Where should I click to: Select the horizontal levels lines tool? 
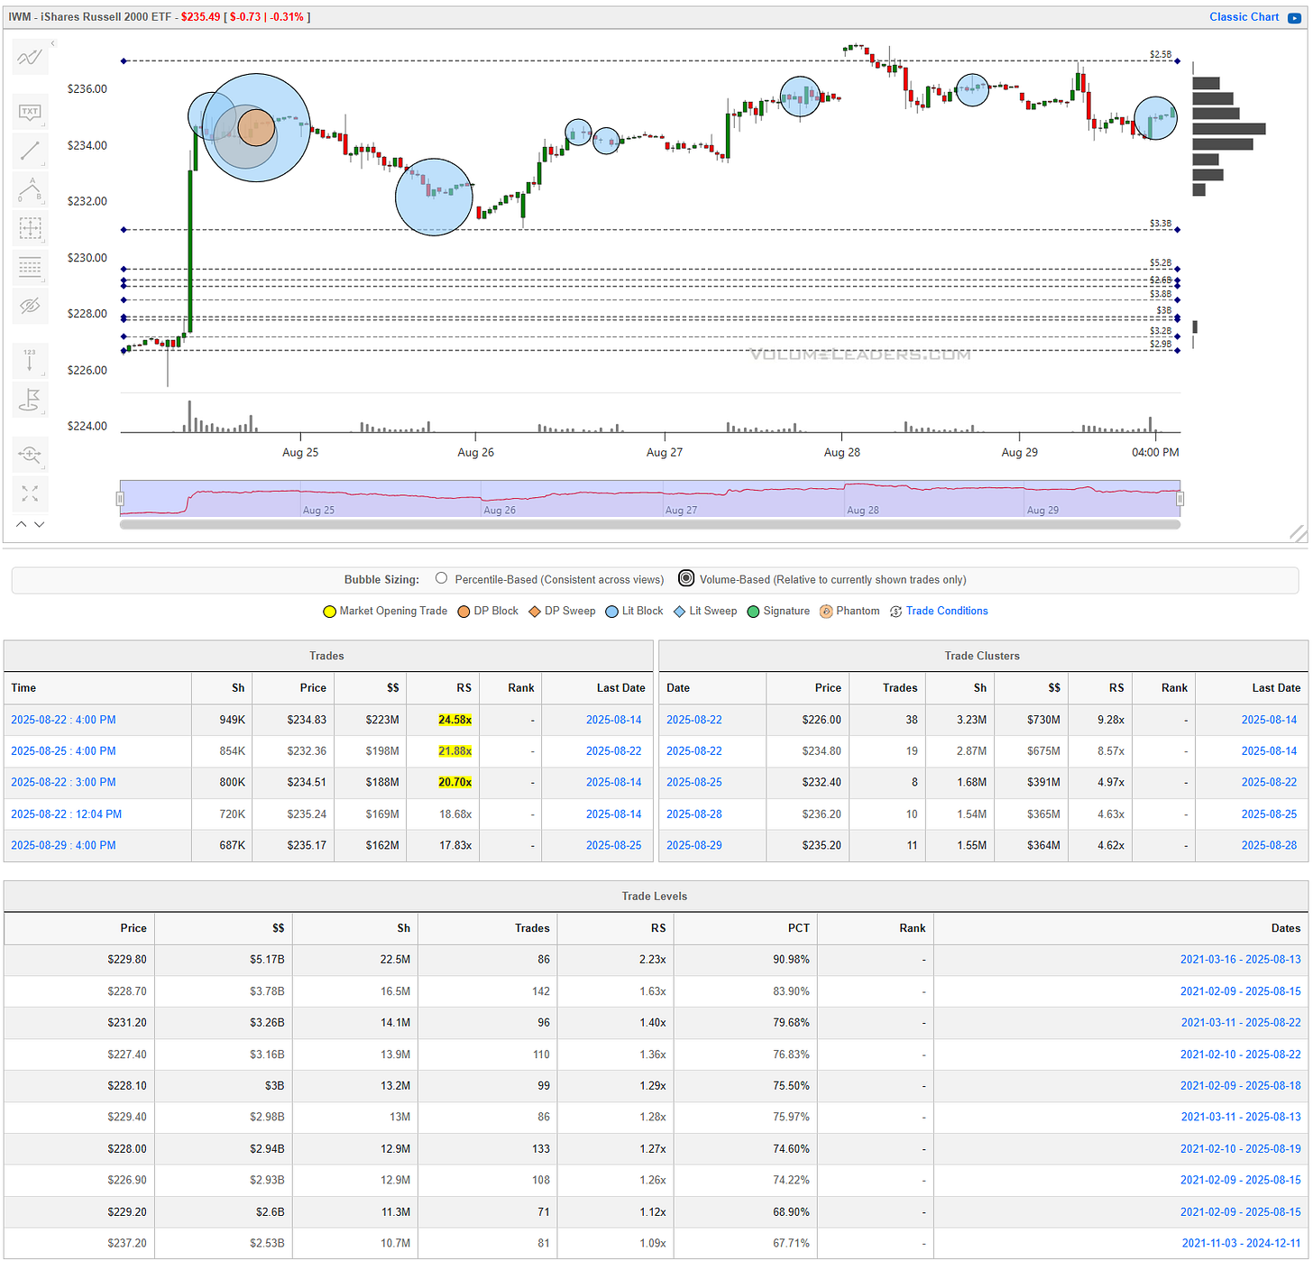tap(30, 267)
